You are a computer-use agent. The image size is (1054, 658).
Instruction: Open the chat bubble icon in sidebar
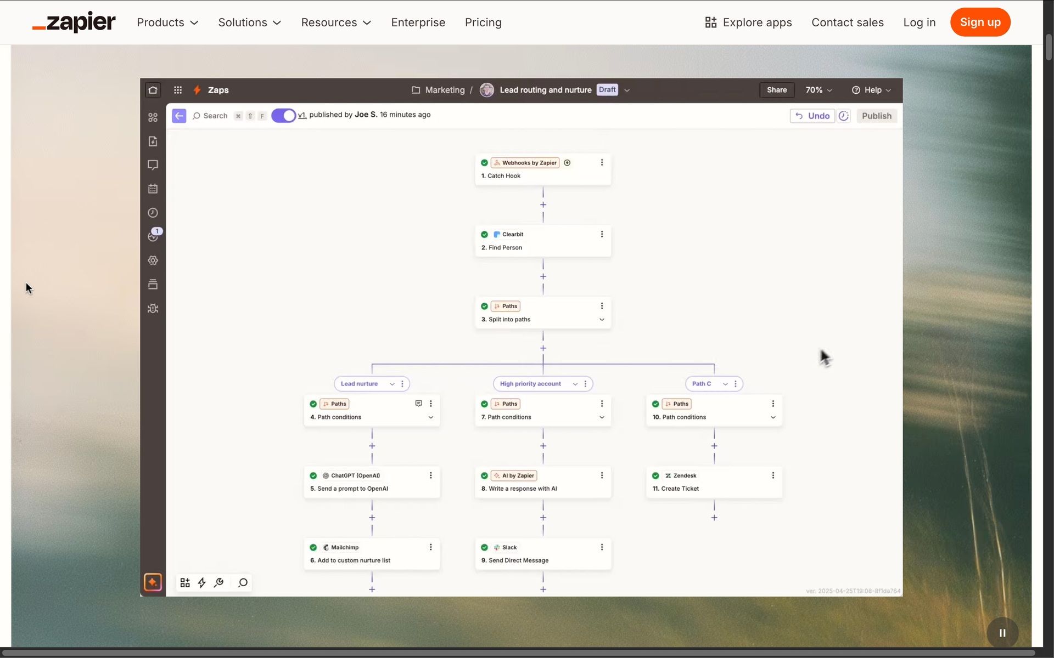coord(153,165)
